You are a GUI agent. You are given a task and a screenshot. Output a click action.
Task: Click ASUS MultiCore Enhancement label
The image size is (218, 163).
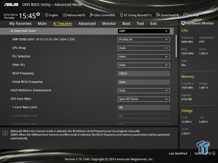click(x=31, y=90)
